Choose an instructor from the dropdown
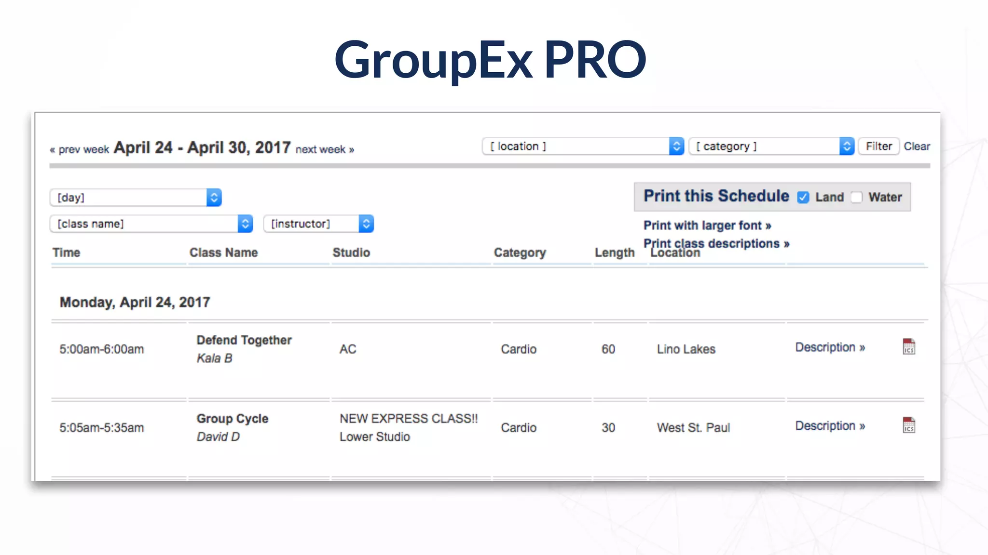Viewport: 988px width, 555px height. tap(319, 224)
